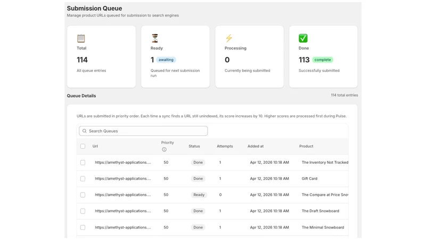Open the URL in the Gift Card row
The height and width of the screenshot is (240, 426).
[123, 179]
